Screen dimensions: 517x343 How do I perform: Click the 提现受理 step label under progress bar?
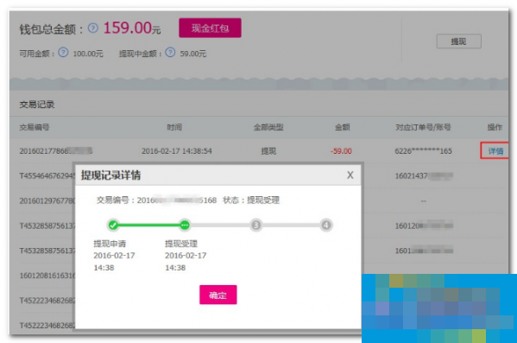pyautogui.click(x=181, y=244)
